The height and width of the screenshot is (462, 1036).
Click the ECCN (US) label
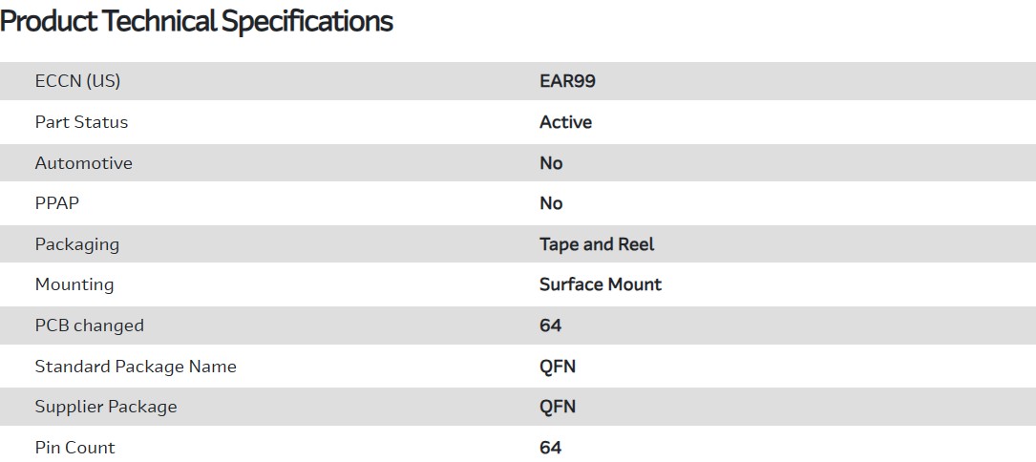77,81
